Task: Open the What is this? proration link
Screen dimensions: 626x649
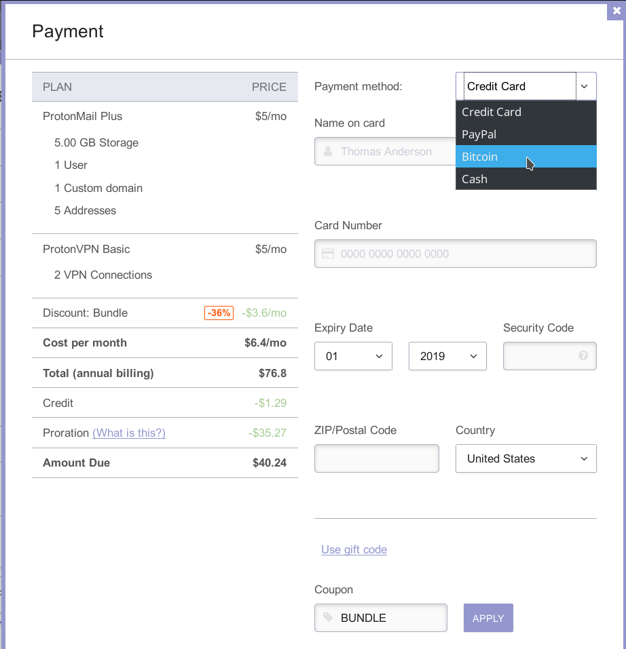Action: (129, 433)
